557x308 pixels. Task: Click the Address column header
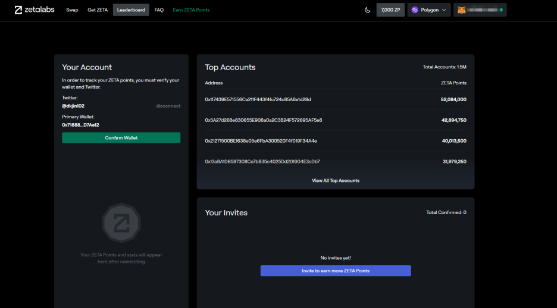(x=214, y=83)
